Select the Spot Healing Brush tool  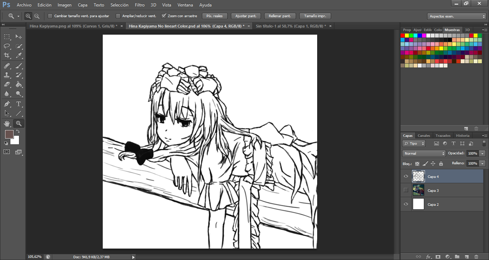[7, 66]
